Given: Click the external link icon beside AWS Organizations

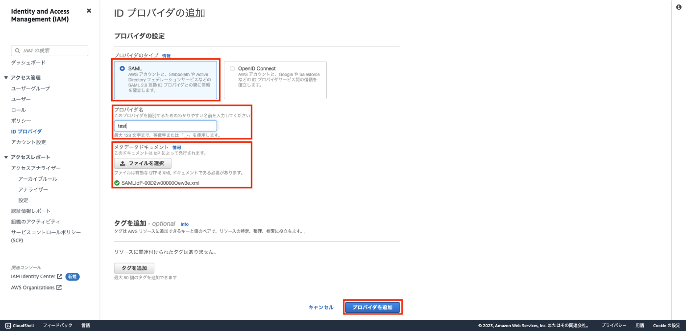Looking at the screenshot, I should 59,287.
